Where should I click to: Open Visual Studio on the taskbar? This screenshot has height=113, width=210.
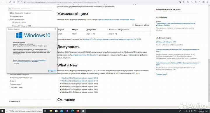(67, 111)
